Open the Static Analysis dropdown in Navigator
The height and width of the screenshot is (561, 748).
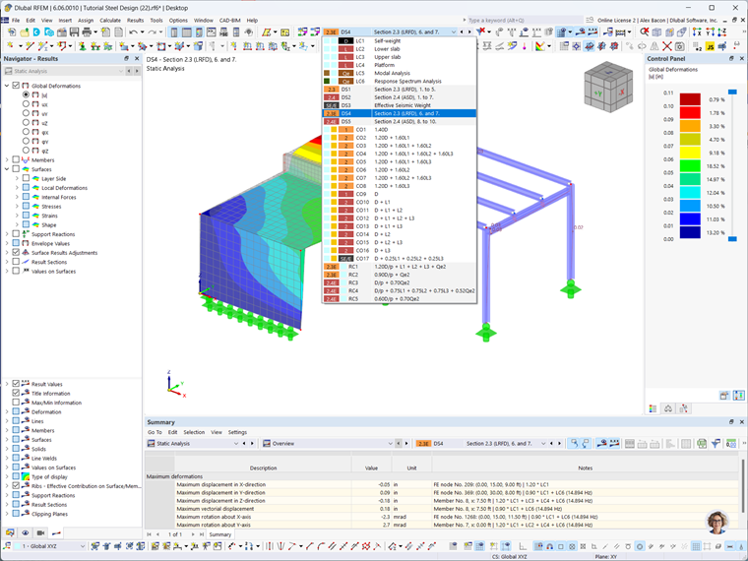[64, 71]
